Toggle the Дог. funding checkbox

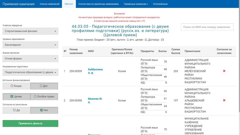click(44, 86)
